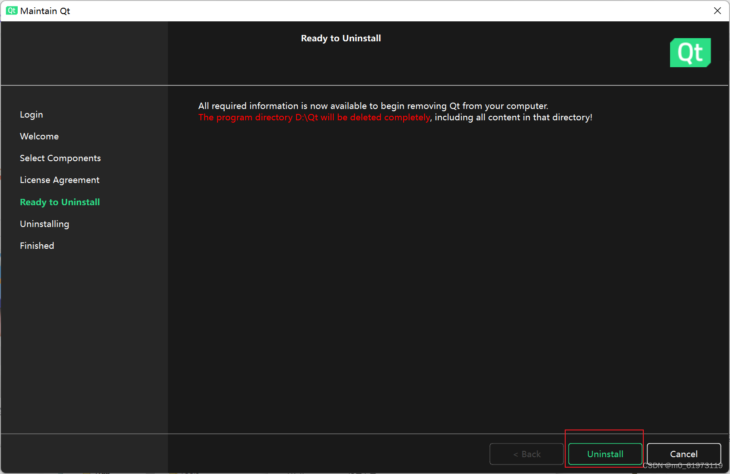Select Ready to Uninstall in sidebar

[x=60, y=202]
